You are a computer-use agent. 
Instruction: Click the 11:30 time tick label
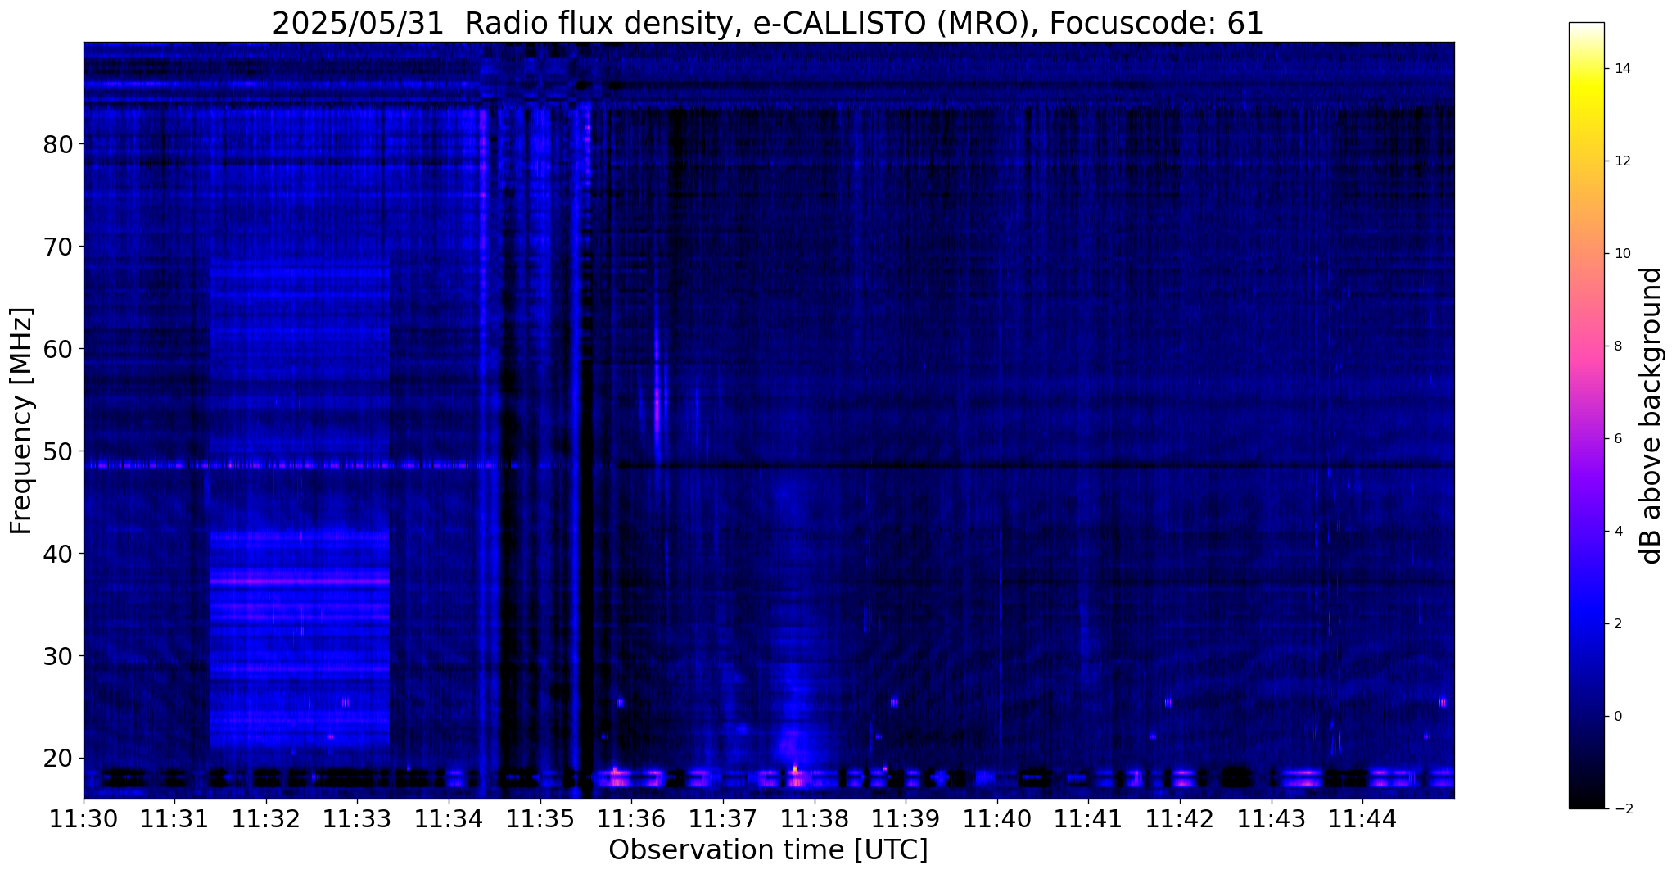[x=84, y=818]
